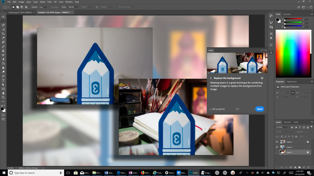Enable Subtract from selection mode

pyautogui.click(x=22, y=7)
